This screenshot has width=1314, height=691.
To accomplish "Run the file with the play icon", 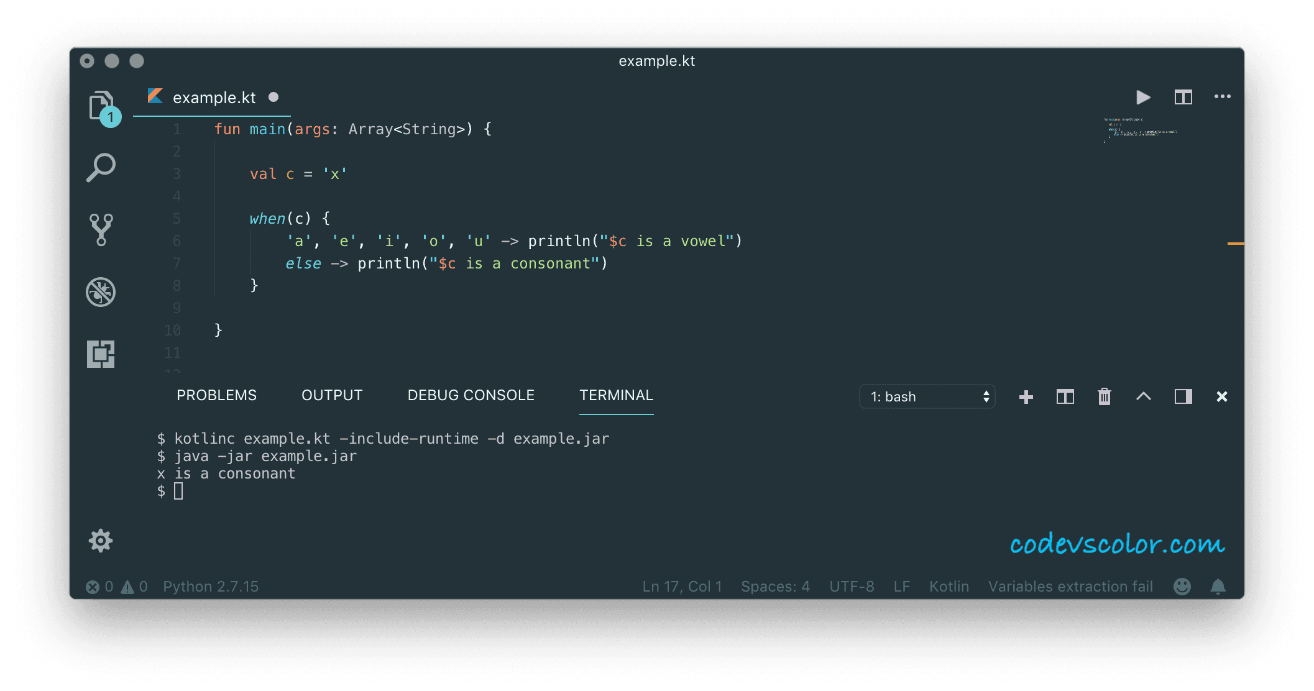I will point(1143,97).
